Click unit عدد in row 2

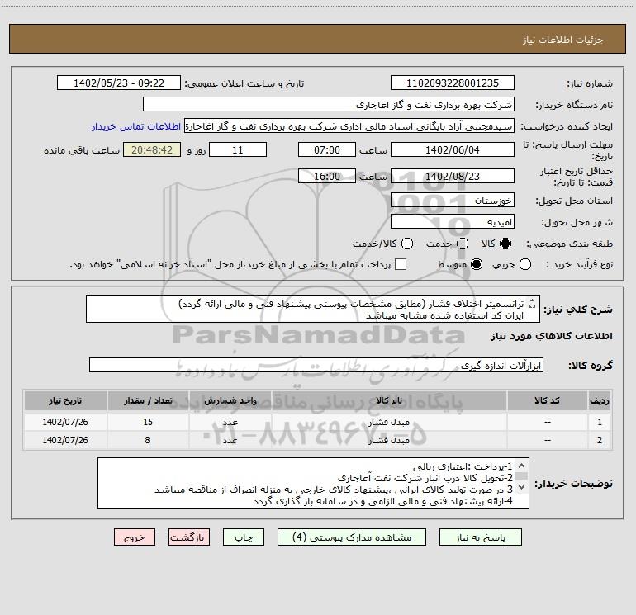pos(230,440)
